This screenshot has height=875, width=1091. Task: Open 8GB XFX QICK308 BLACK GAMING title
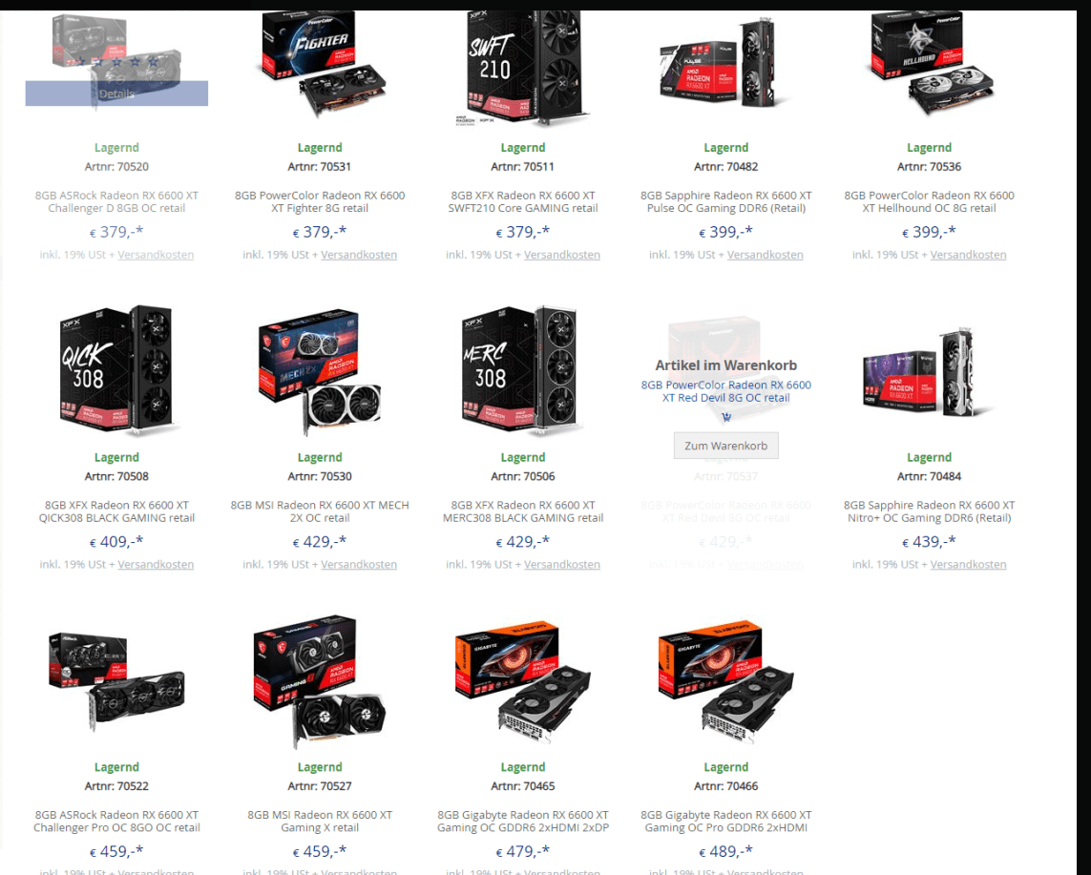[116, 511]
